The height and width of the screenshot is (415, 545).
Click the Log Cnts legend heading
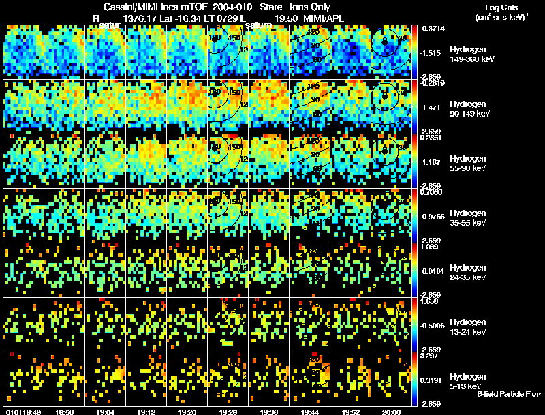coord(501,7)
